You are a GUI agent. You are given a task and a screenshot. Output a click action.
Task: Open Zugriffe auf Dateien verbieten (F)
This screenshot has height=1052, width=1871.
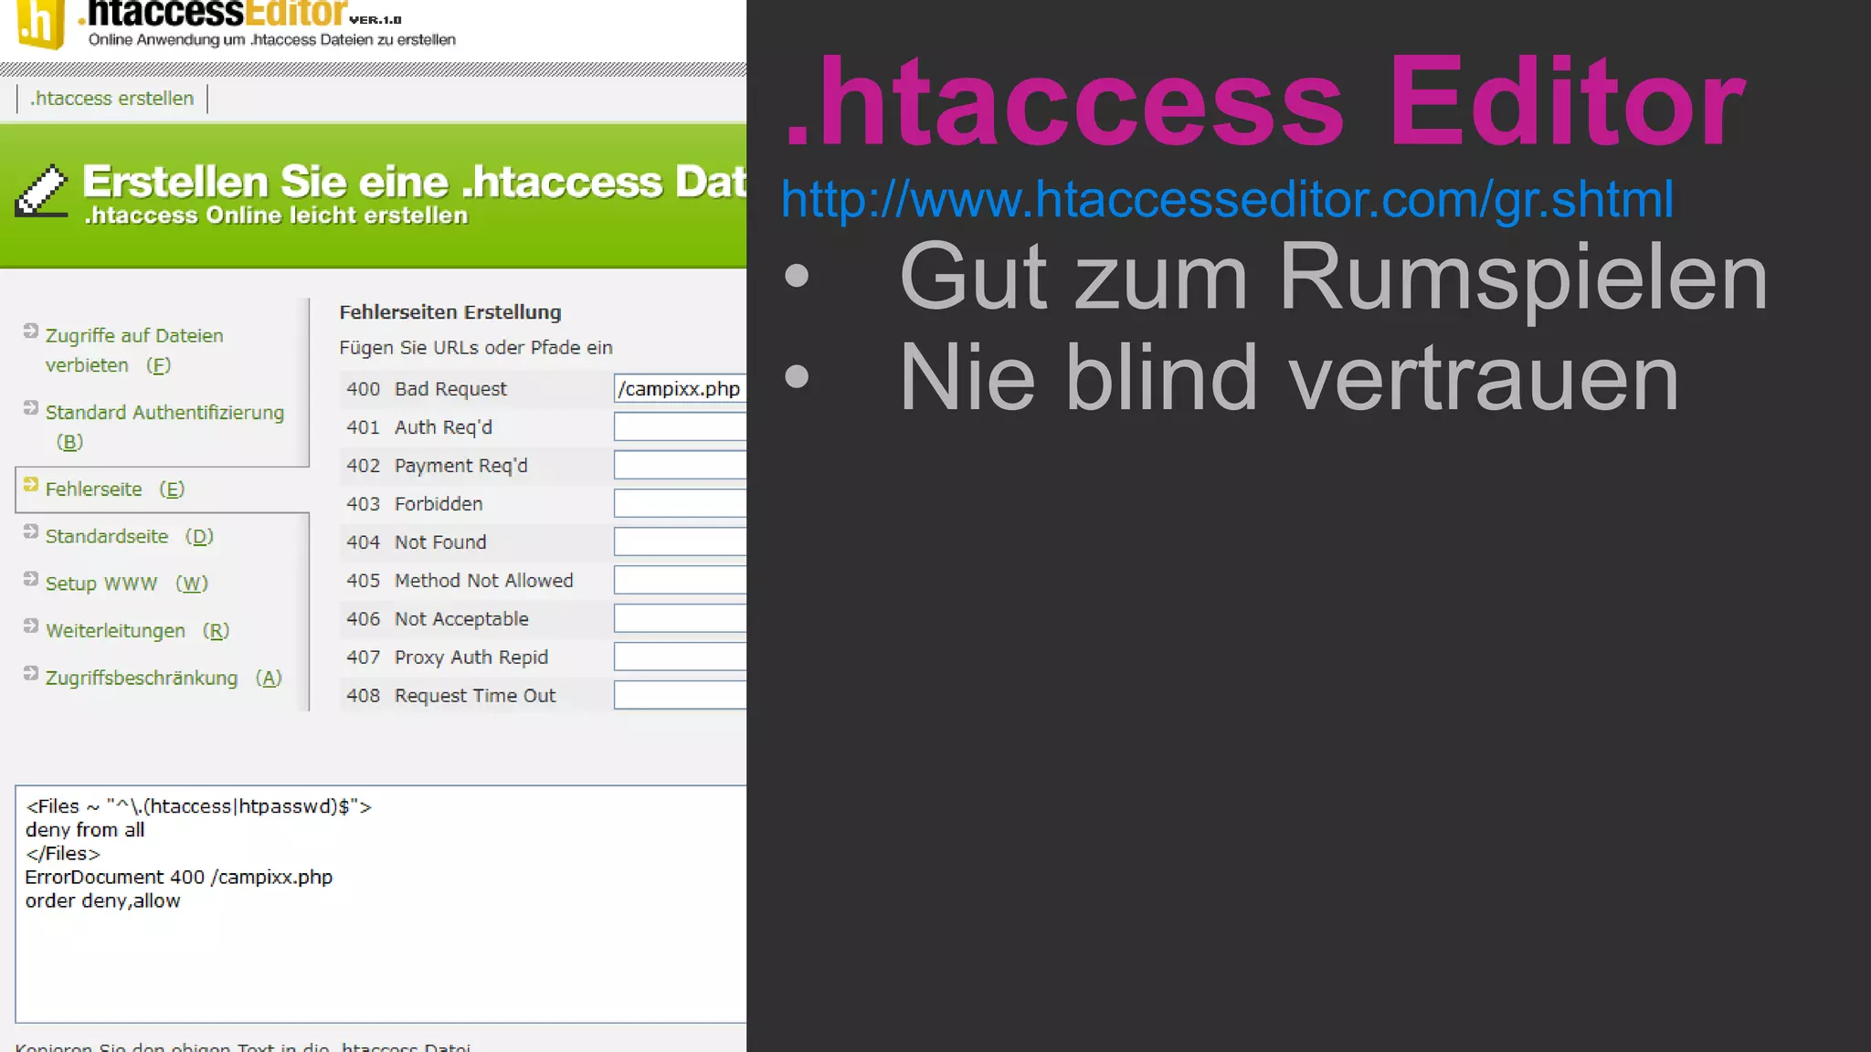[x=134, y=350]
